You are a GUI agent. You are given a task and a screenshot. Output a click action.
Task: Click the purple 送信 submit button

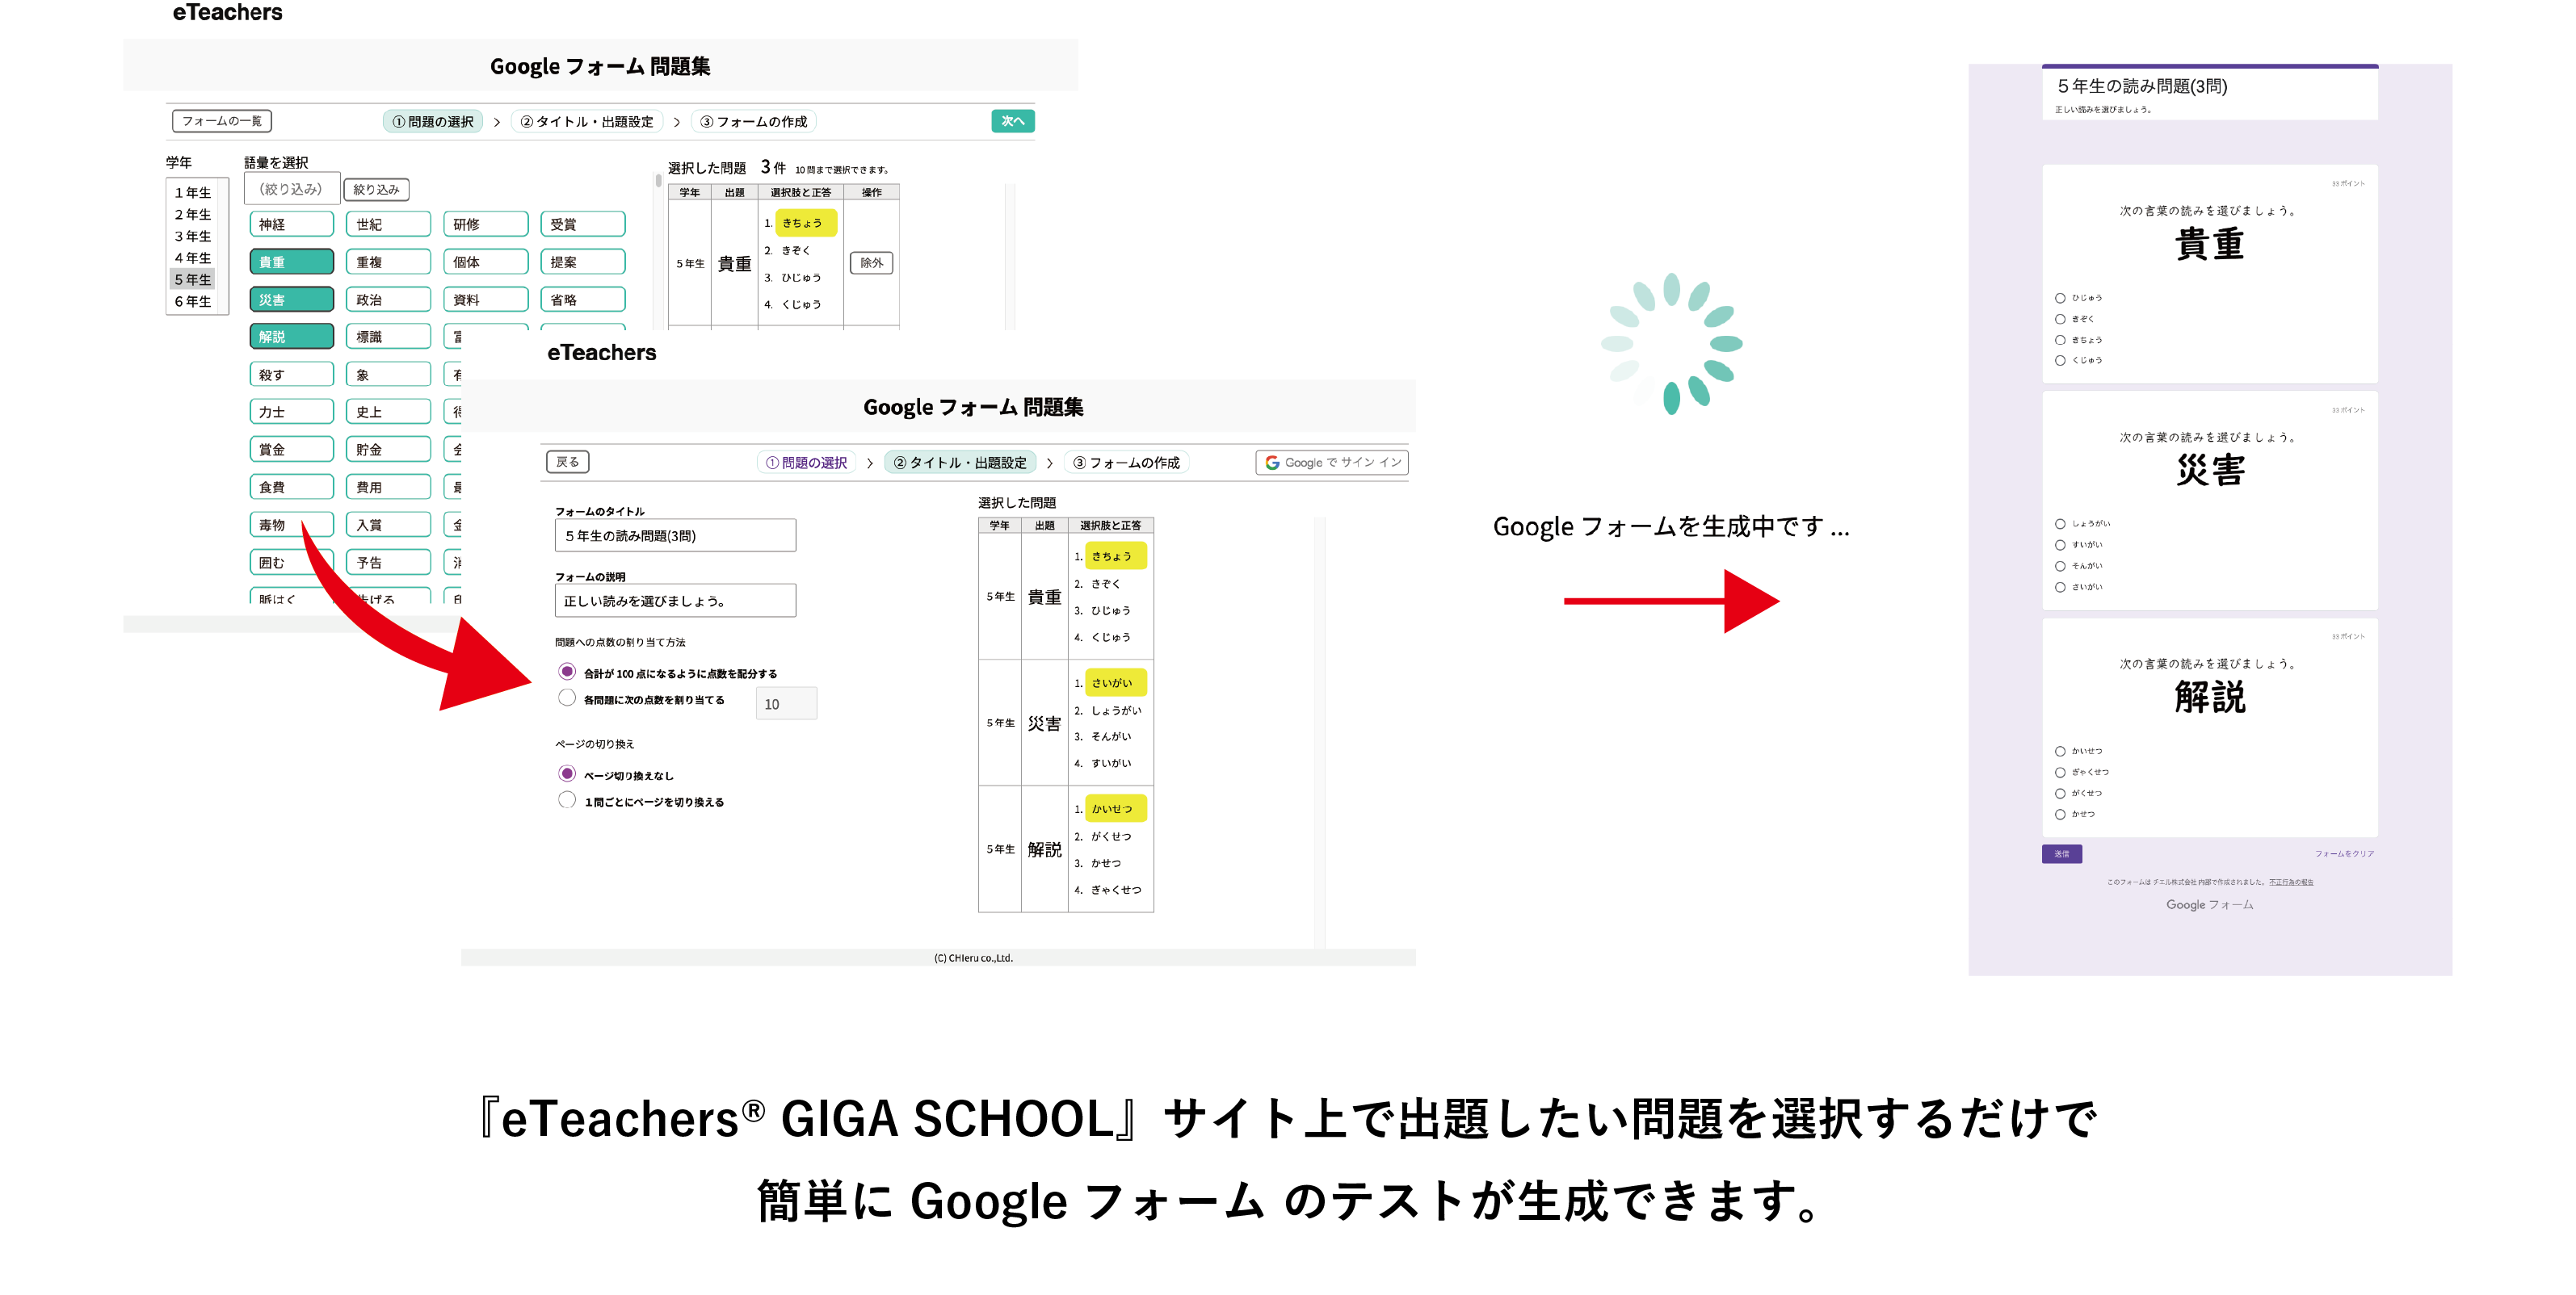coord(2061,853)
